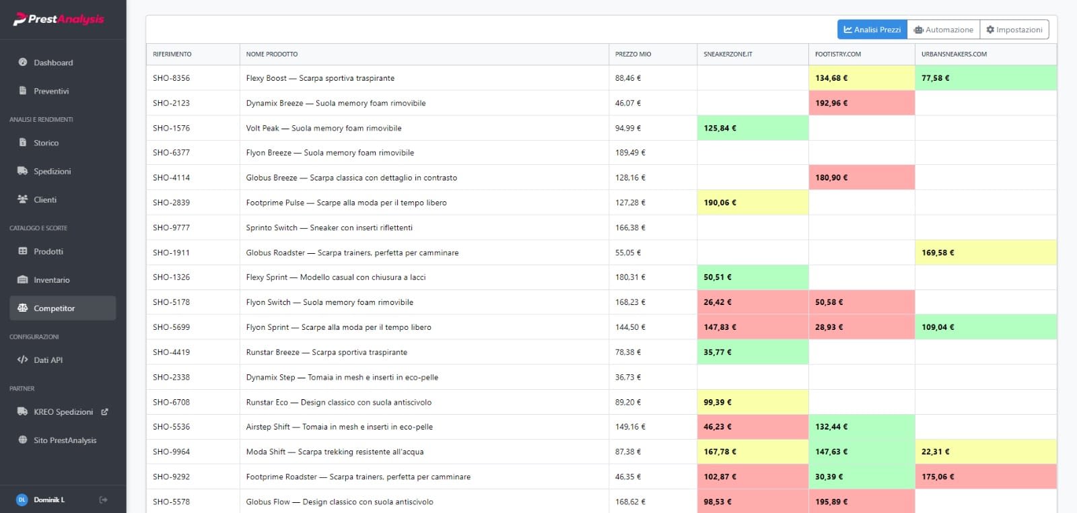
Task: Click the PrestAnalysis logo
Action: 59,19
